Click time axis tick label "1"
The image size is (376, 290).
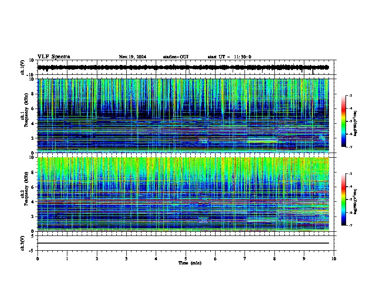[x=67, y=259]
